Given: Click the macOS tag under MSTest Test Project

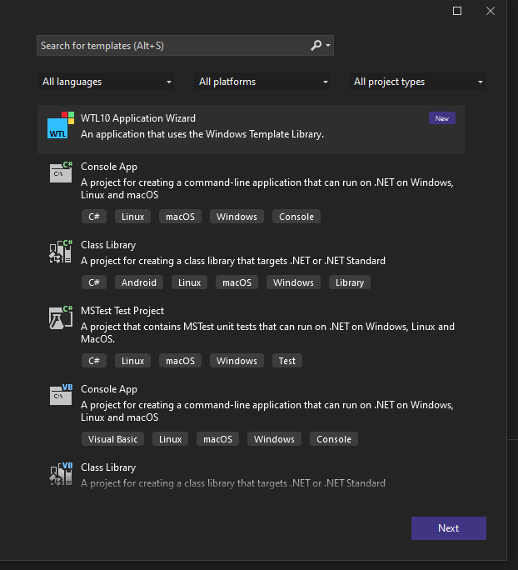Looking at the screenshot, I should point(180,361).
